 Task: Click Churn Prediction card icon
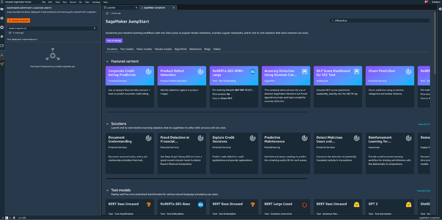tap(409, 72)
